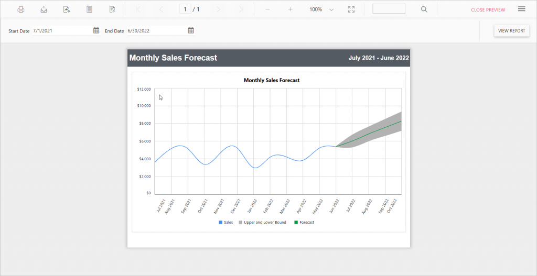Click the July 2021 - June 2022 header text
The height and width of the screenshot is (276, 537).
pos(379,58)
